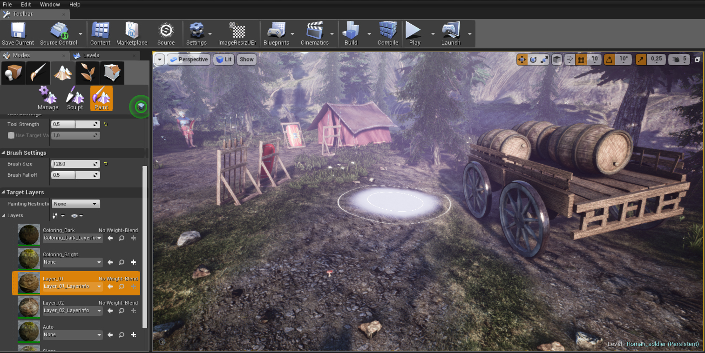705x353 pixels.
Task: Select the translate gizmo in the viewport
Action: coord(522,60)
